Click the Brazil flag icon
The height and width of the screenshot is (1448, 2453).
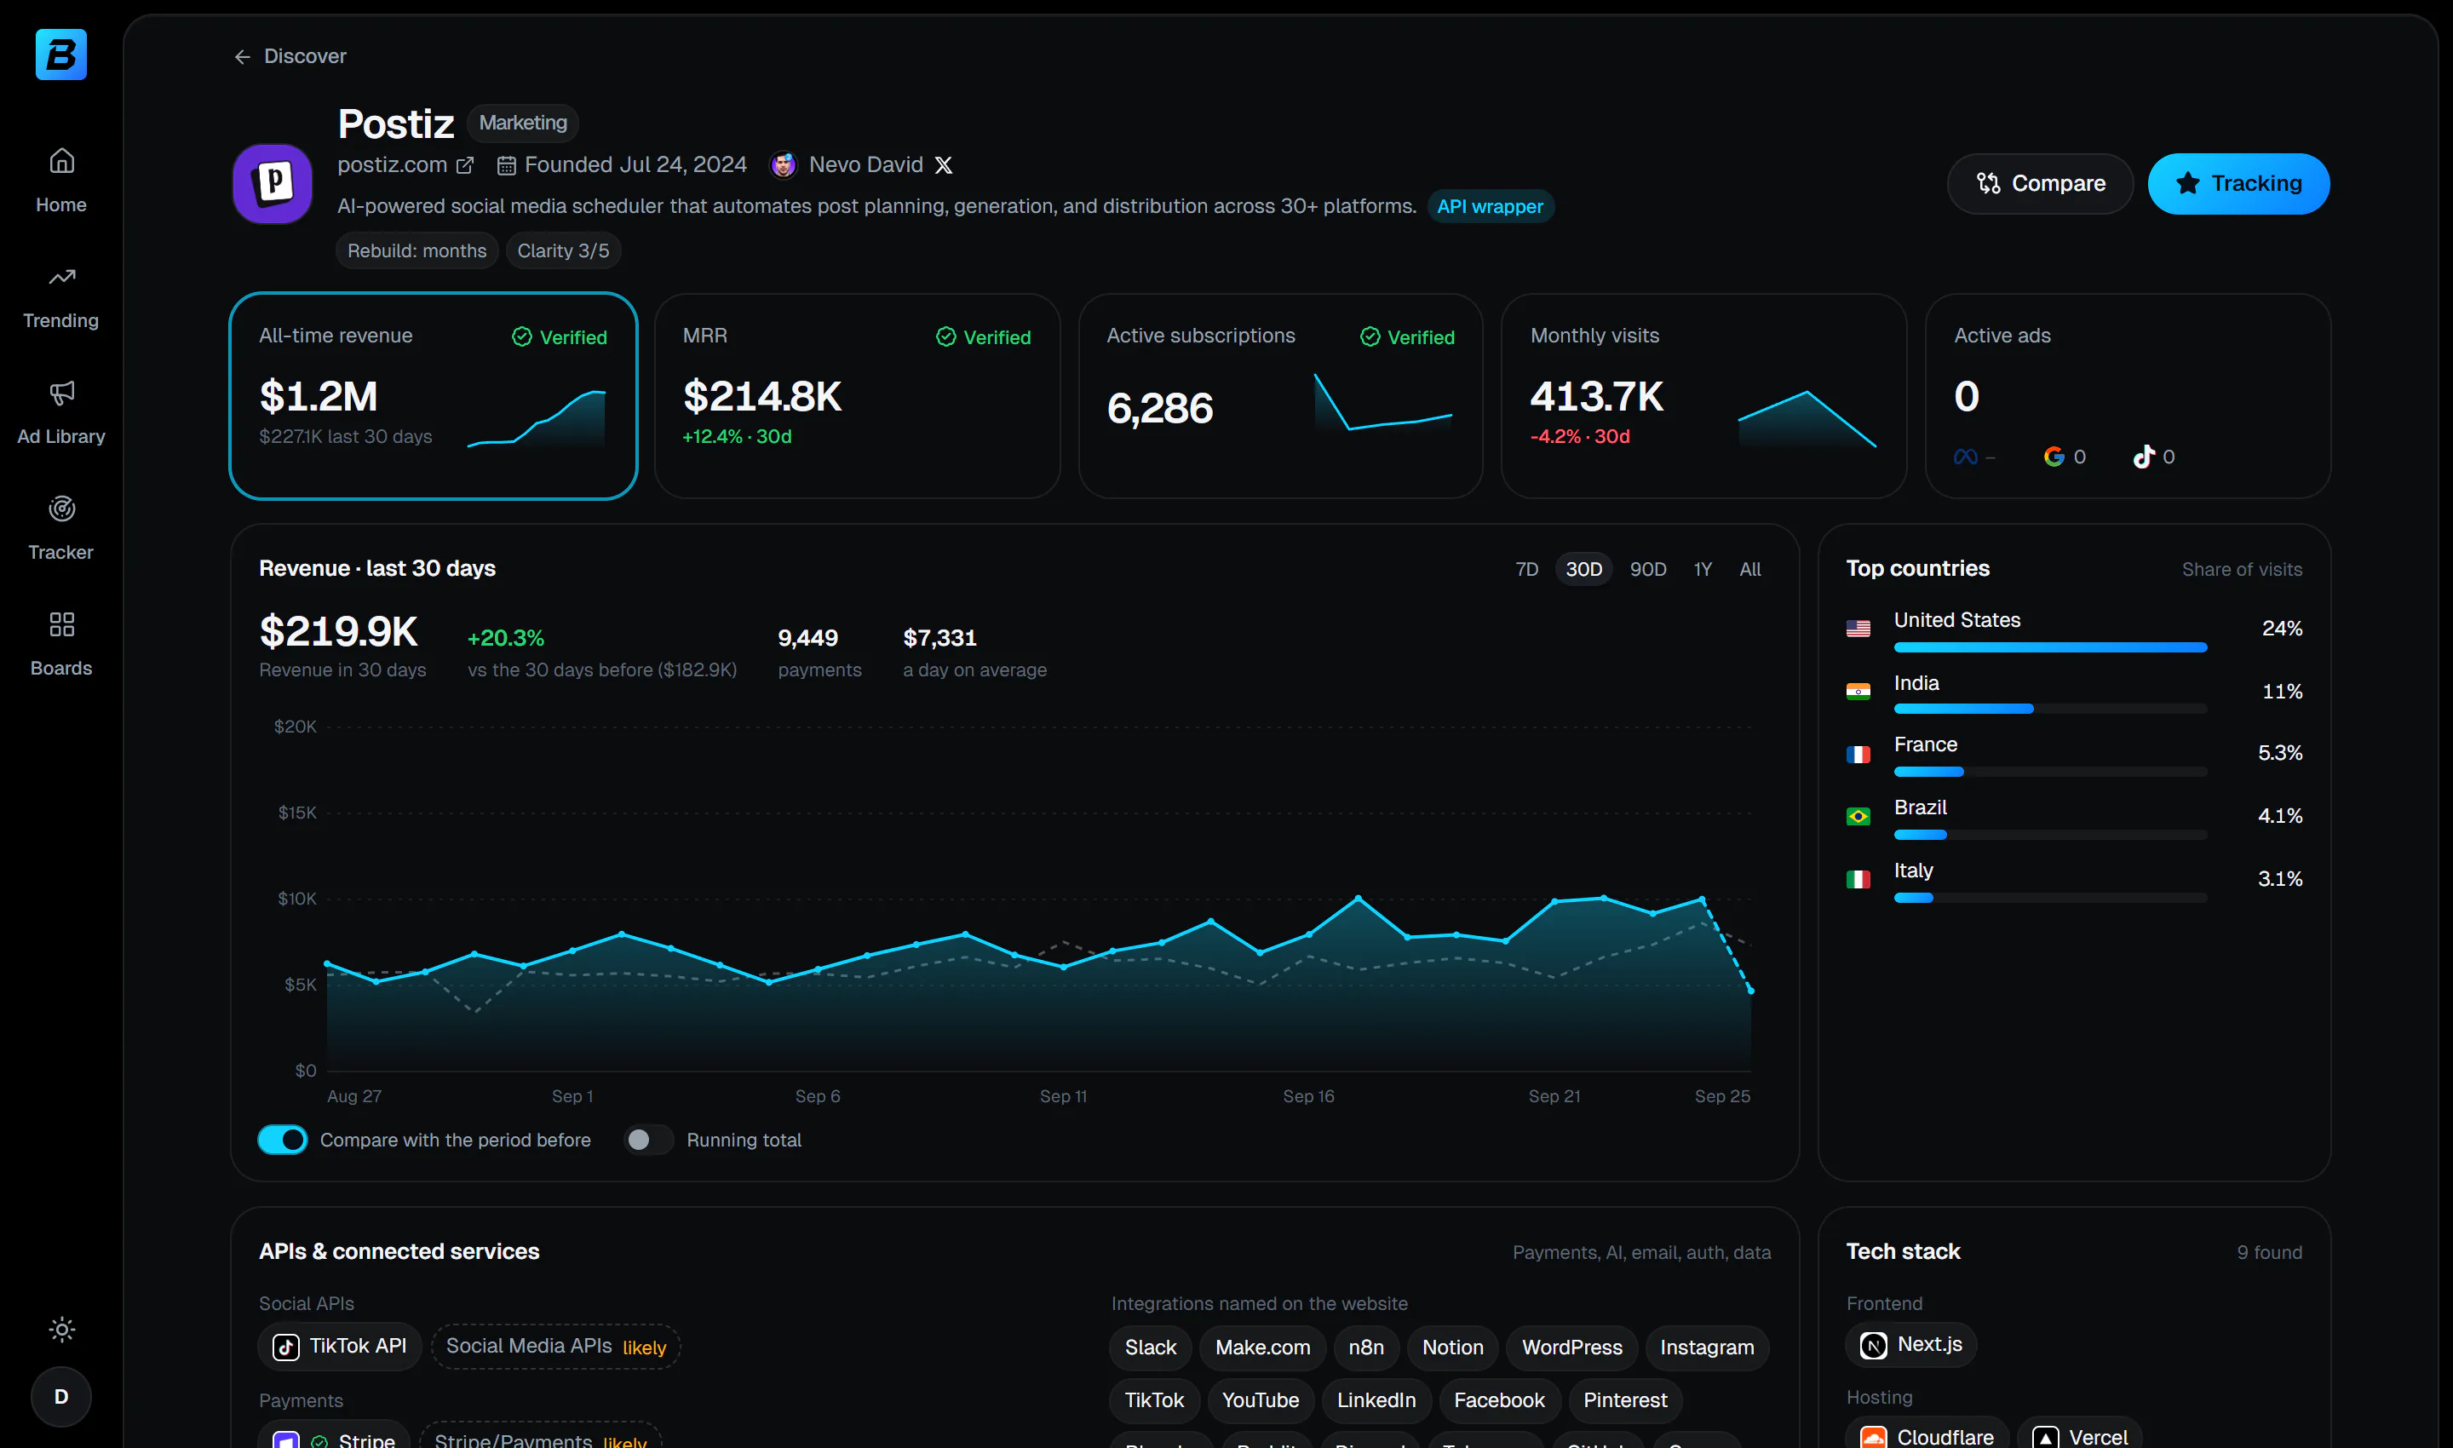click(x=1858, y=817)
